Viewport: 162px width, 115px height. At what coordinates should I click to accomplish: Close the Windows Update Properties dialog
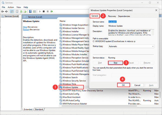(156, 10)
